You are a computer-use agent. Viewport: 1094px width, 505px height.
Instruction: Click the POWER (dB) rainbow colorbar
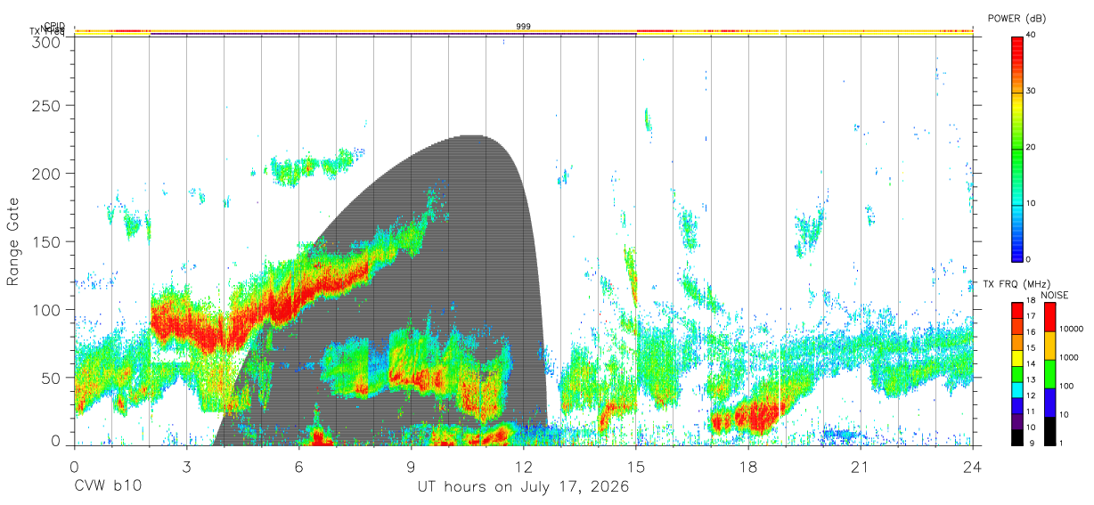pos(1016,148)
